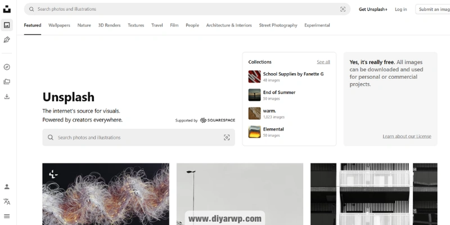
Task: Open the End of Summer collection thumbnail
Action: pos(254,94)
